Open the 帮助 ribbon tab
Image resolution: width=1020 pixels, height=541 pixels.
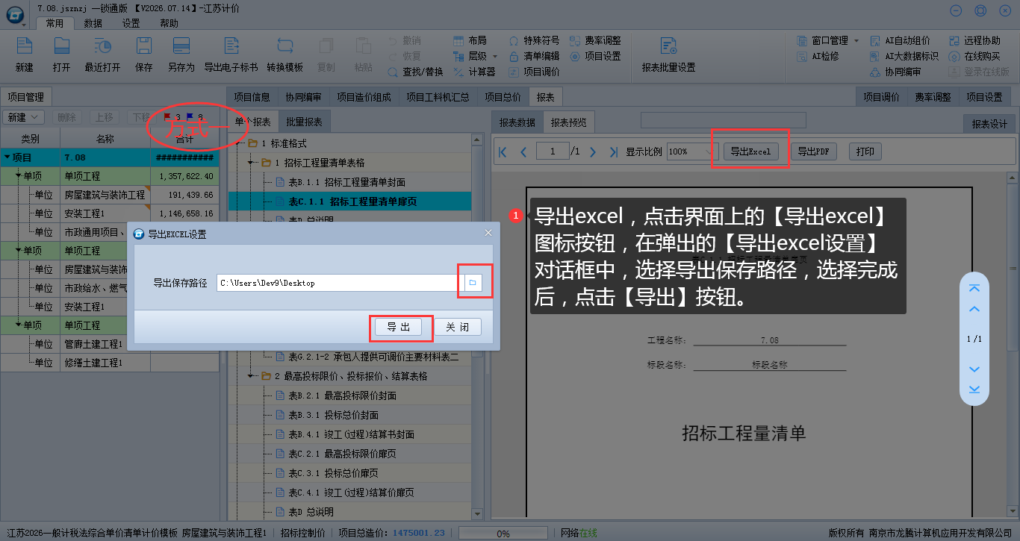pos(169,23)
